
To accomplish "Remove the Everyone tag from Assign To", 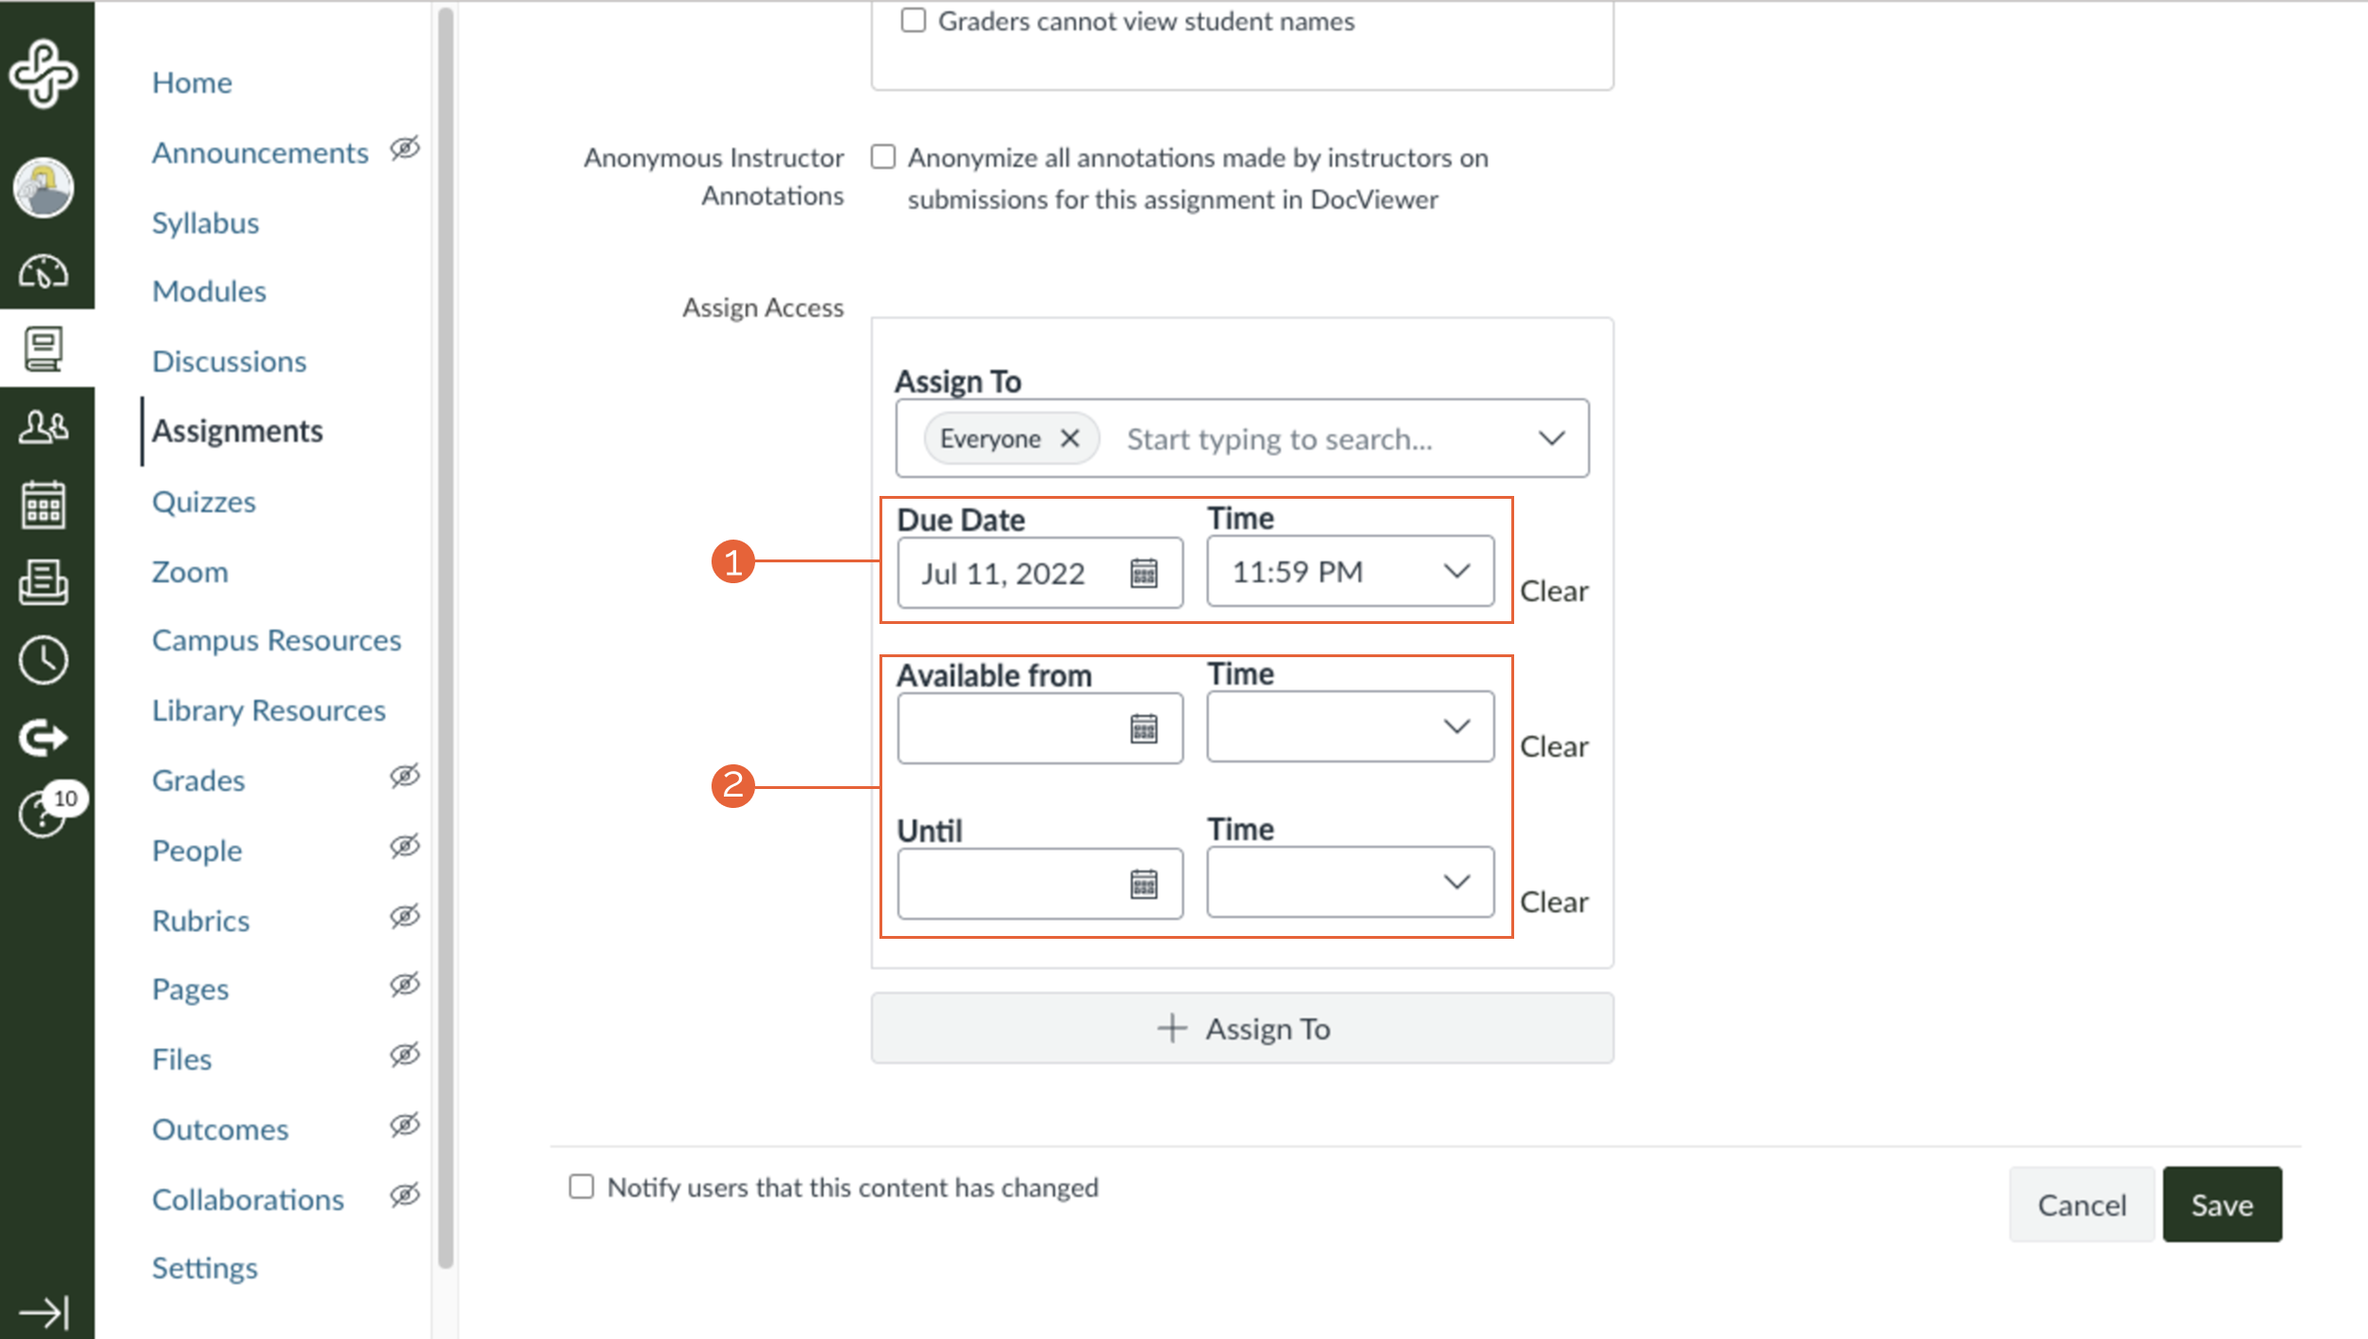I will [x=1070, y=438].
